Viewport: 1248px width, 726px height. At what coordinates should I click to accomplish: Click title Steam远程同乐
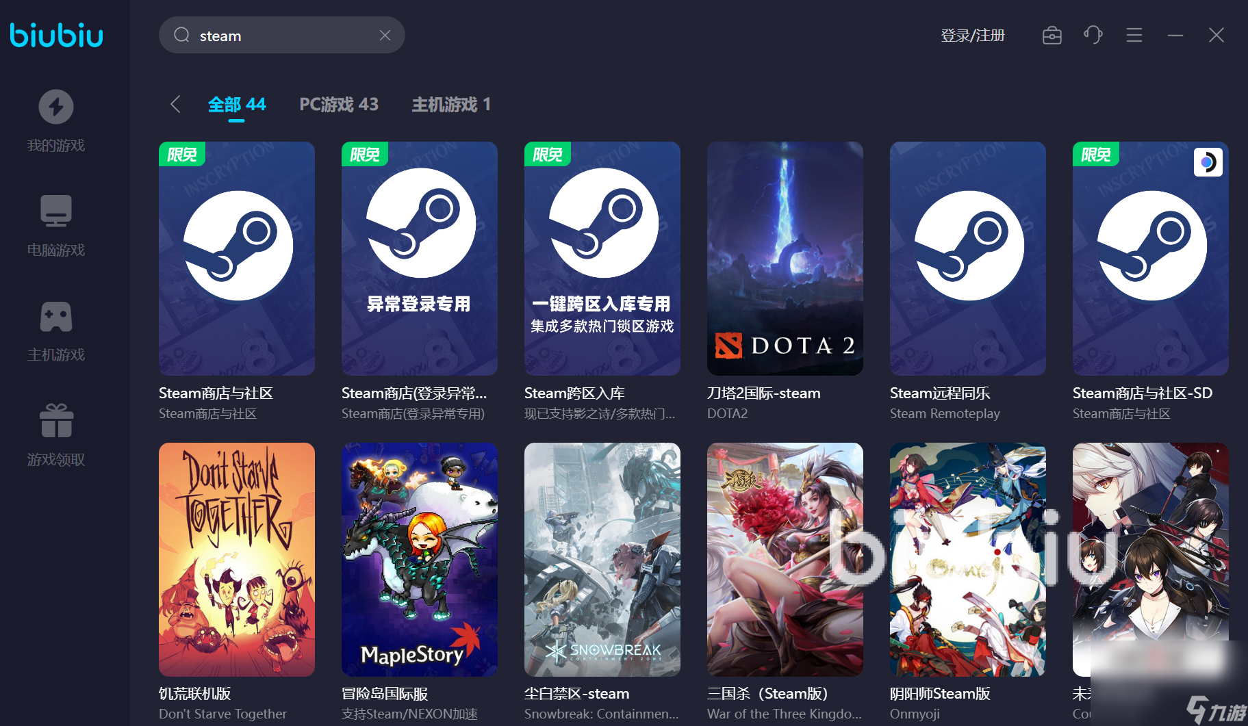tap(940, 393)
